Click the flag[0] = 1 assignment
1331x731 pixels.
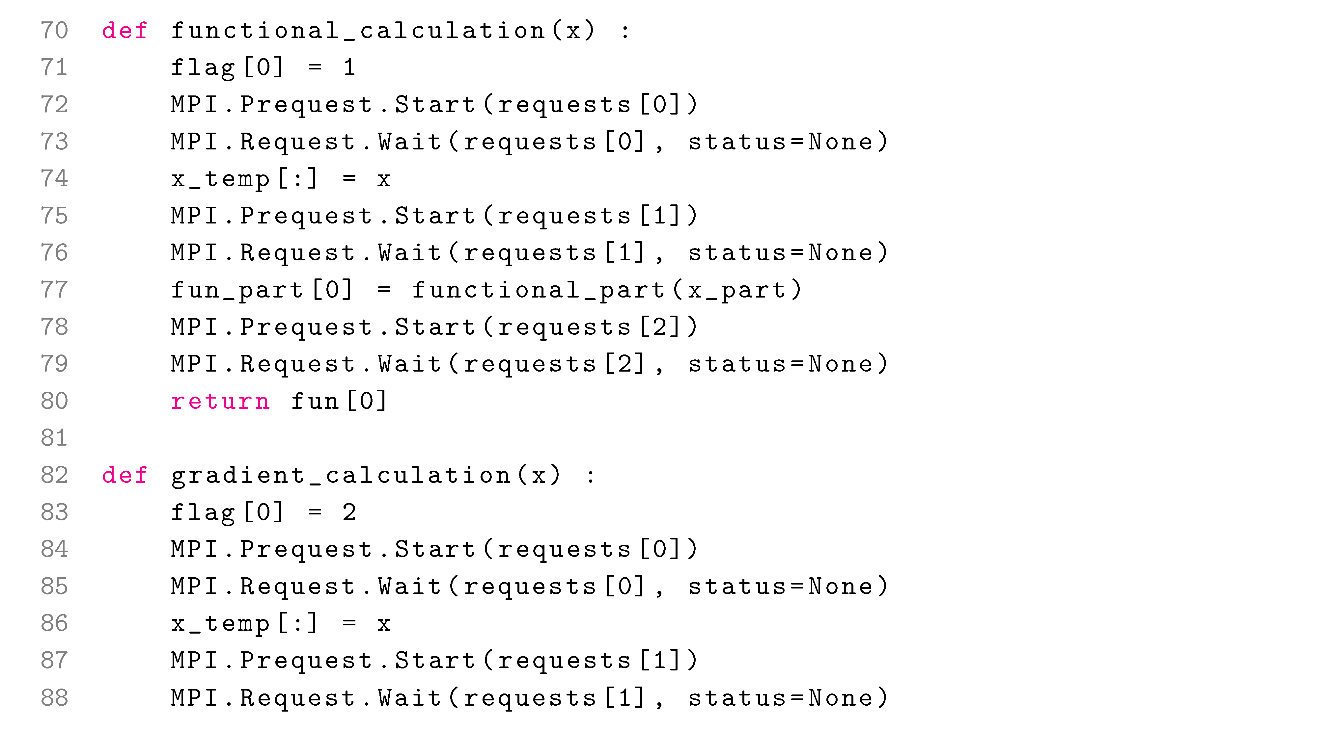click(263, 67)
